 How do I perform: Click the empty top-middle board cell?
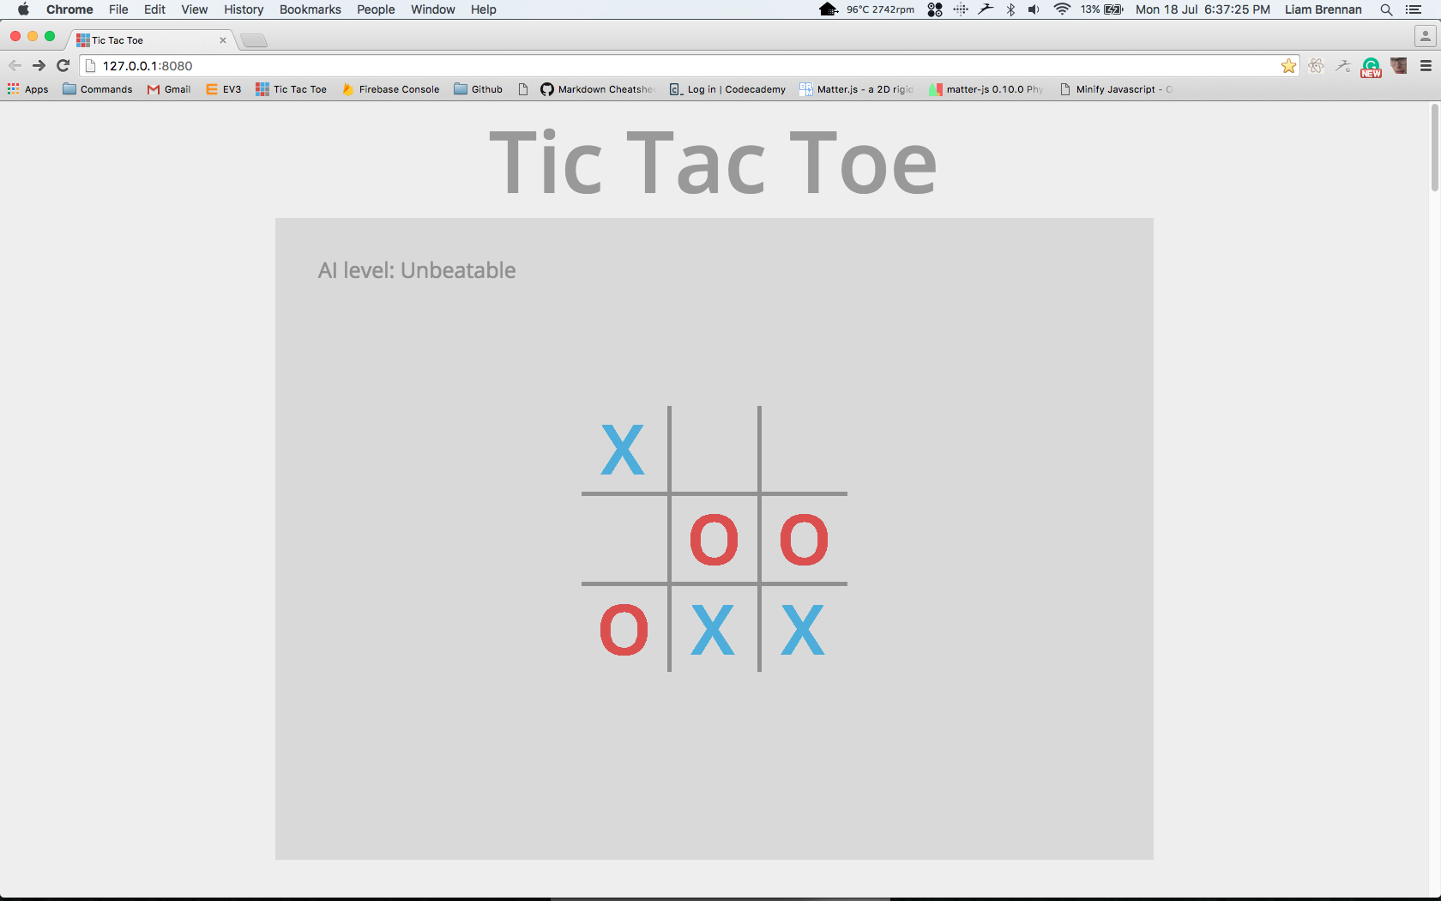click(714, 449)
